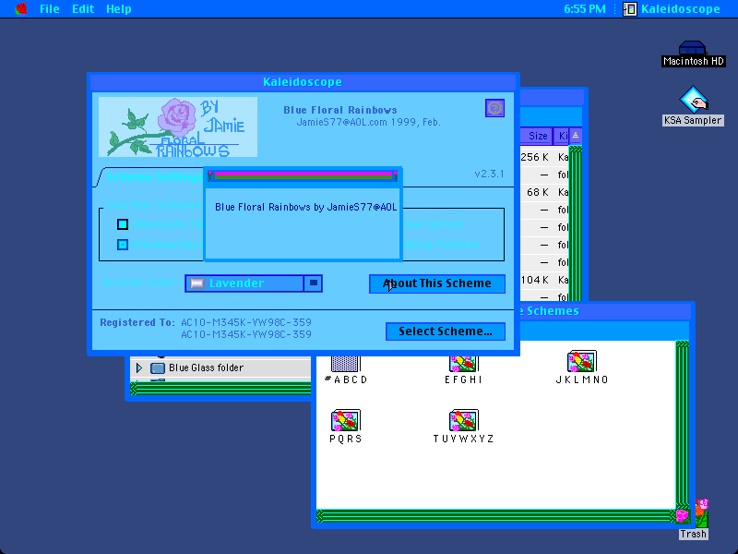Click the Floral Rainbows rose logo image
The width and height of the screenshot is (738, 554).
[178, 126]
